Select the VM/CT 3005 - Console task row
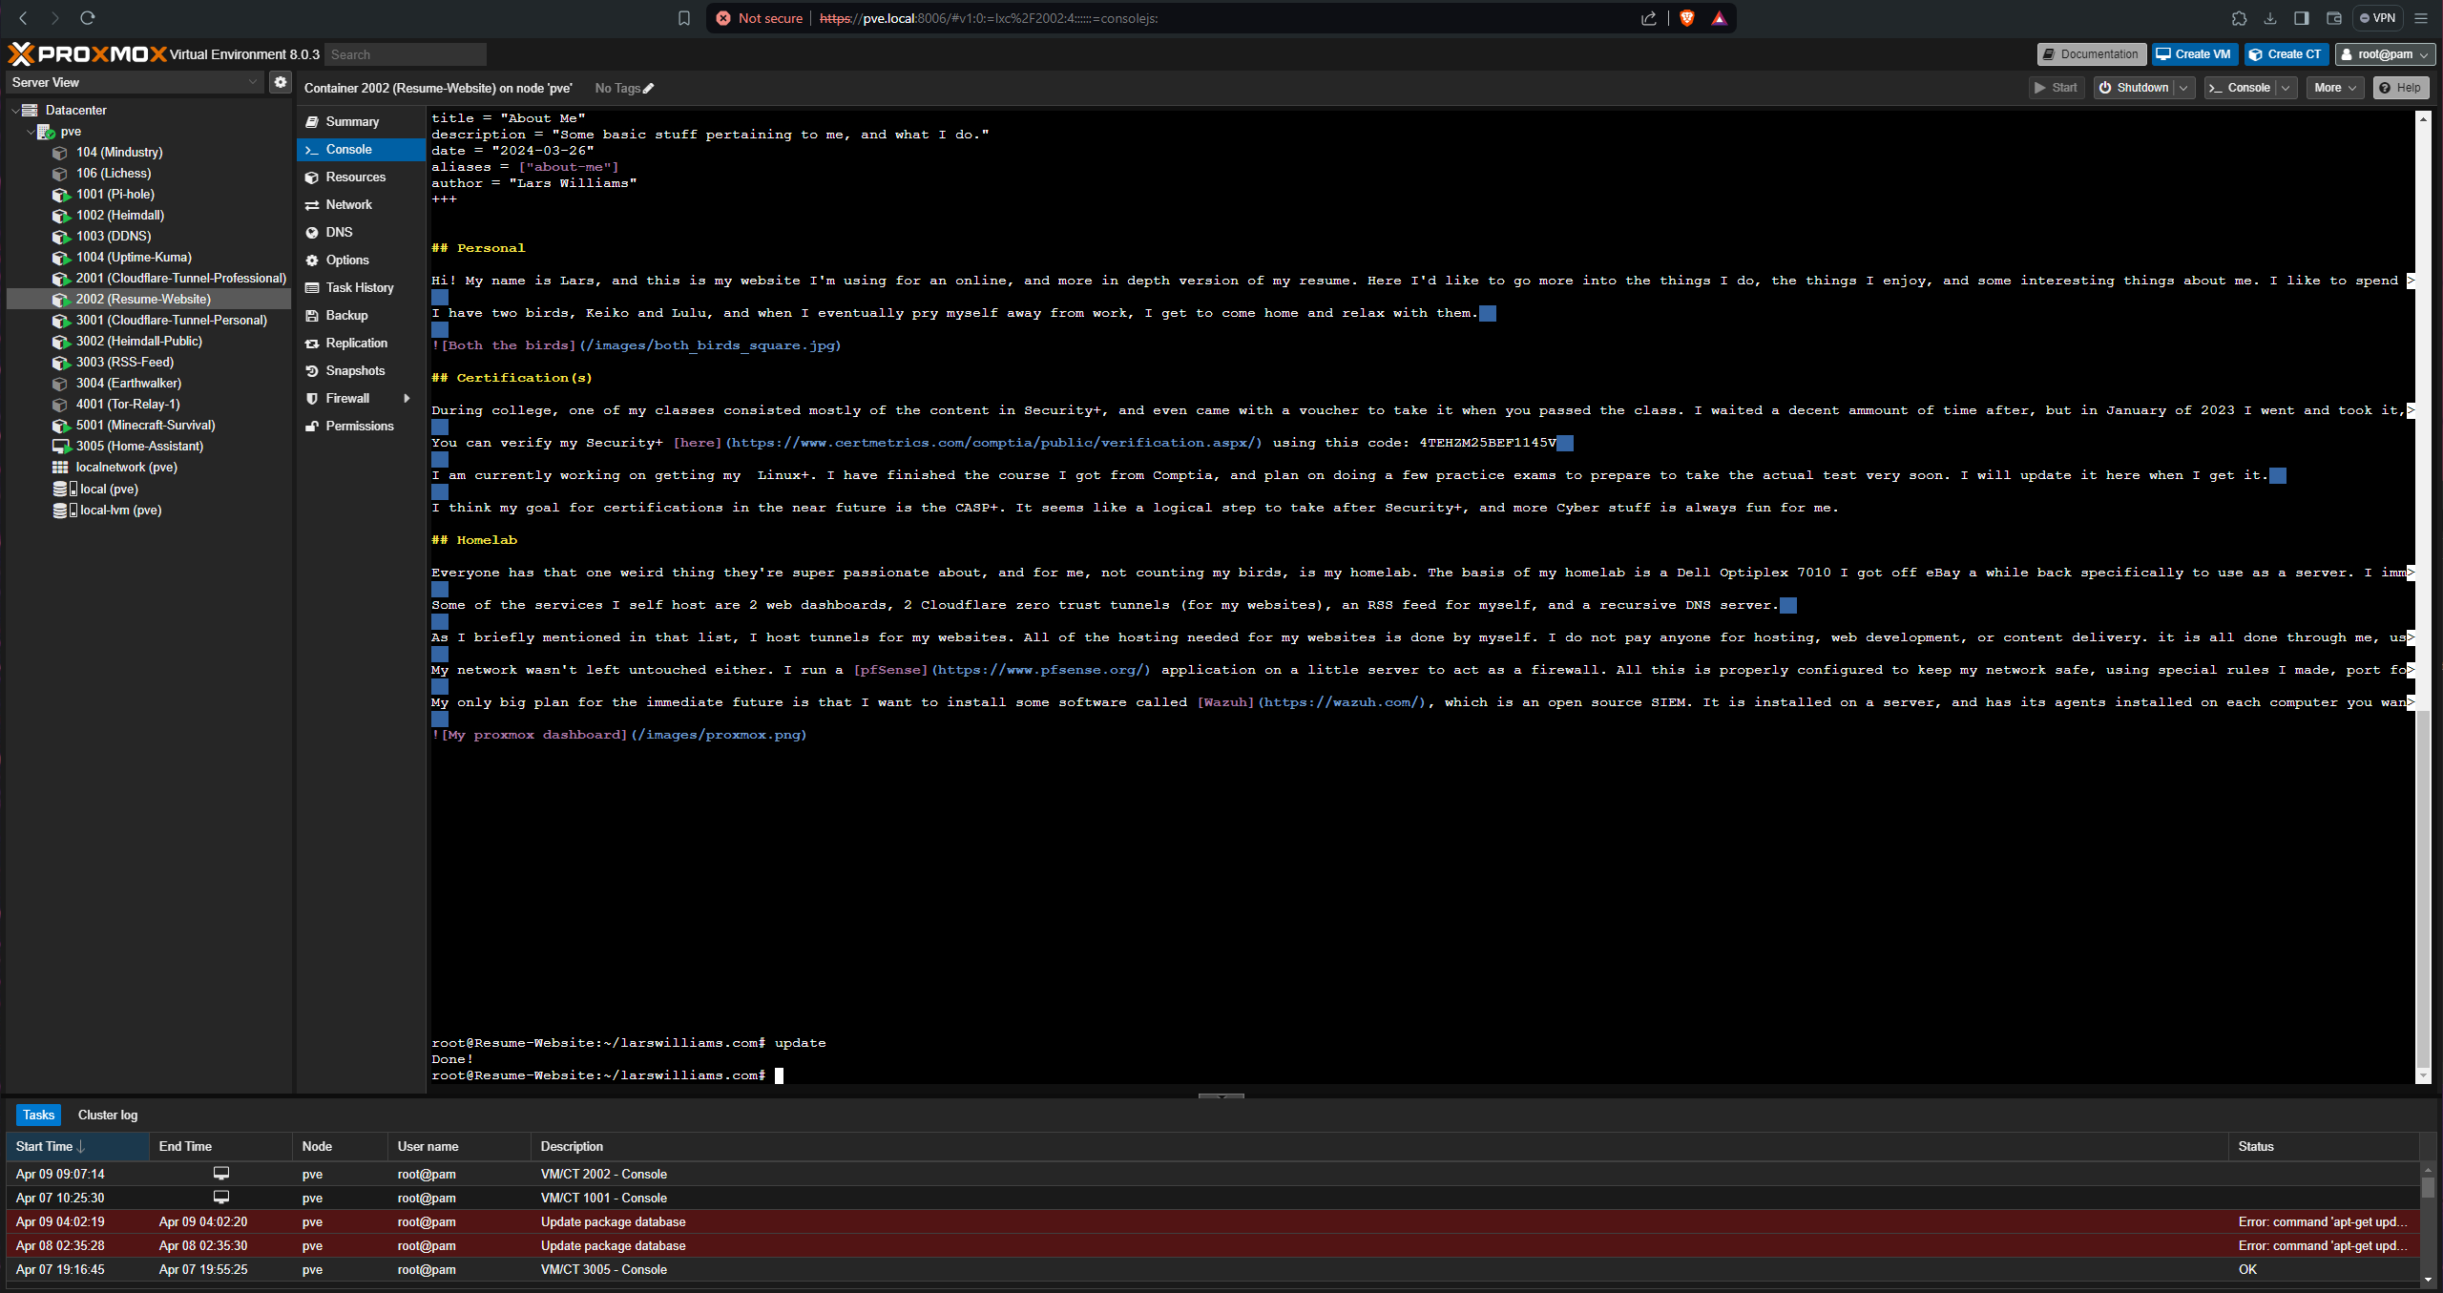Viewport: 2443px width, 1293px height. pos(1213,1270)
